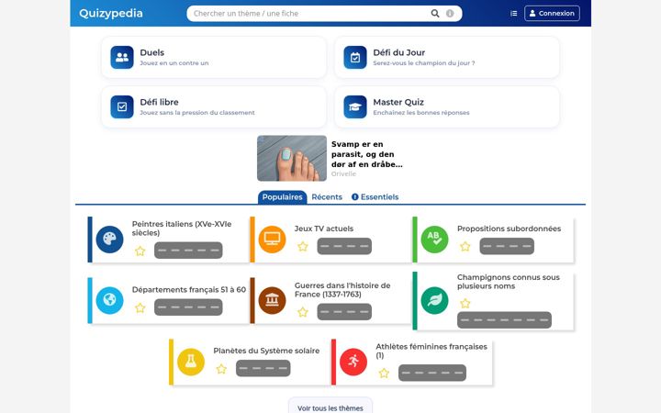Click the grey score bar under Planètes du Système solaire
Viewport: 661px width, 413px height.
[263, 368]
